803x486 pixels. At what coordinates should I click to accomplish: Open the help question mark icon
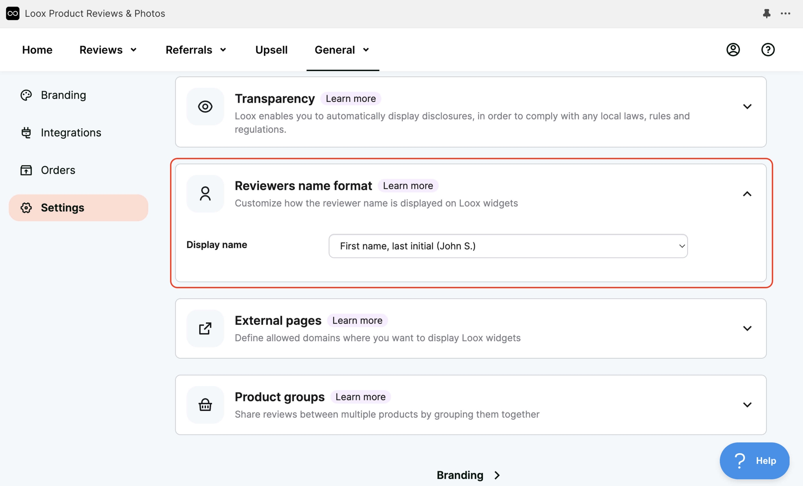pyautogui.click(x=768, y=49)
